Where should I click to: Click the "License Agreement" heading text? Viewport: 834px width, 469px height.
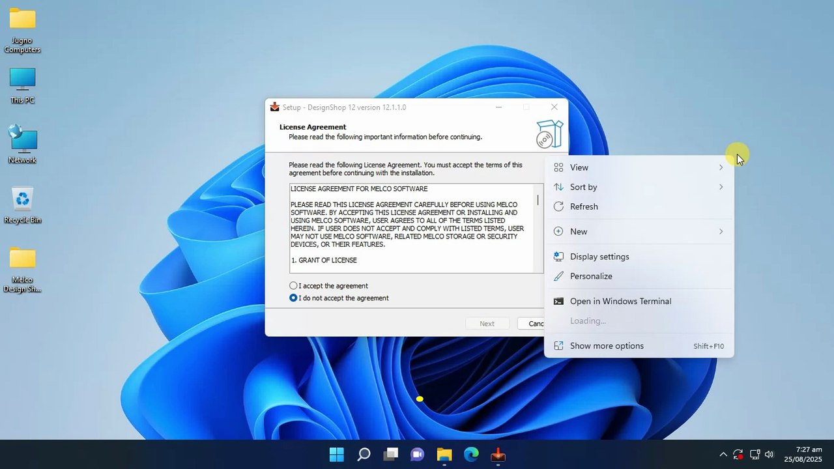point(313,127)
